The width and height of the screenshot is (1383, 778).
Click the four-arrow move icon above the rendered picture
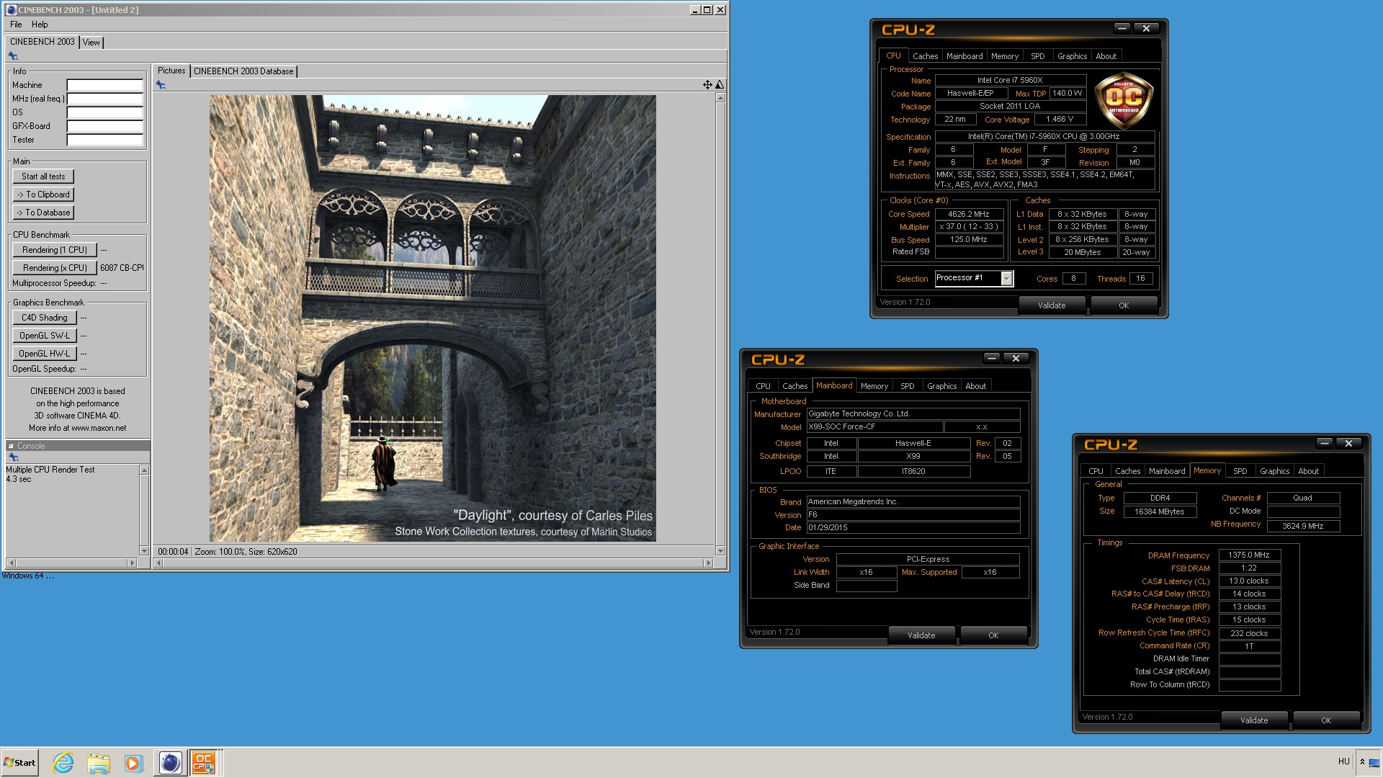(707, 85)
